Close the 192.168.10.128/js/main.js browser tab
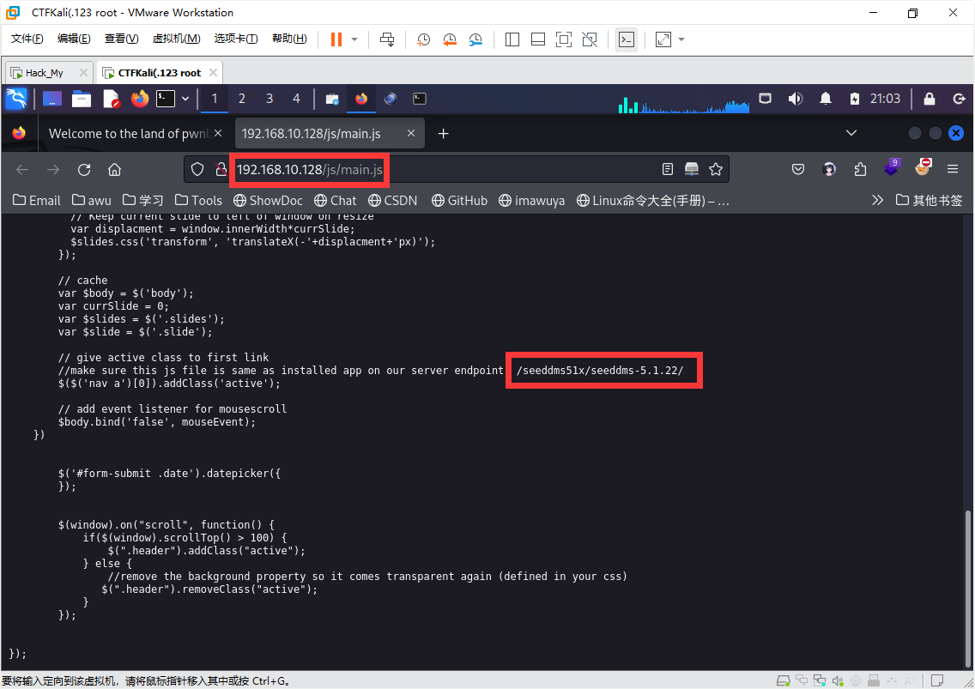This screenshot has height=689, width=975. (411, 133)
